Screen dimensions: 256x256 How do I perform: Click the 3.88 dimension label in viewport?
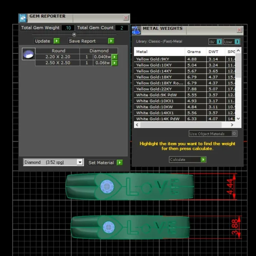pyautogui.click(x=235, y=227)
